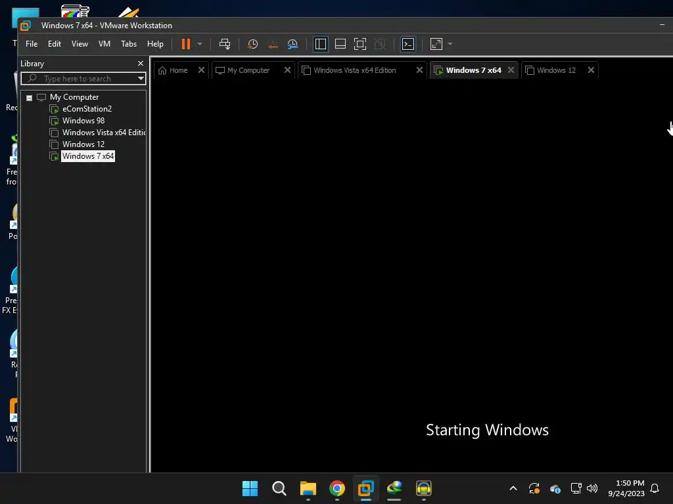Switch to the Home tab

(174, 70)
